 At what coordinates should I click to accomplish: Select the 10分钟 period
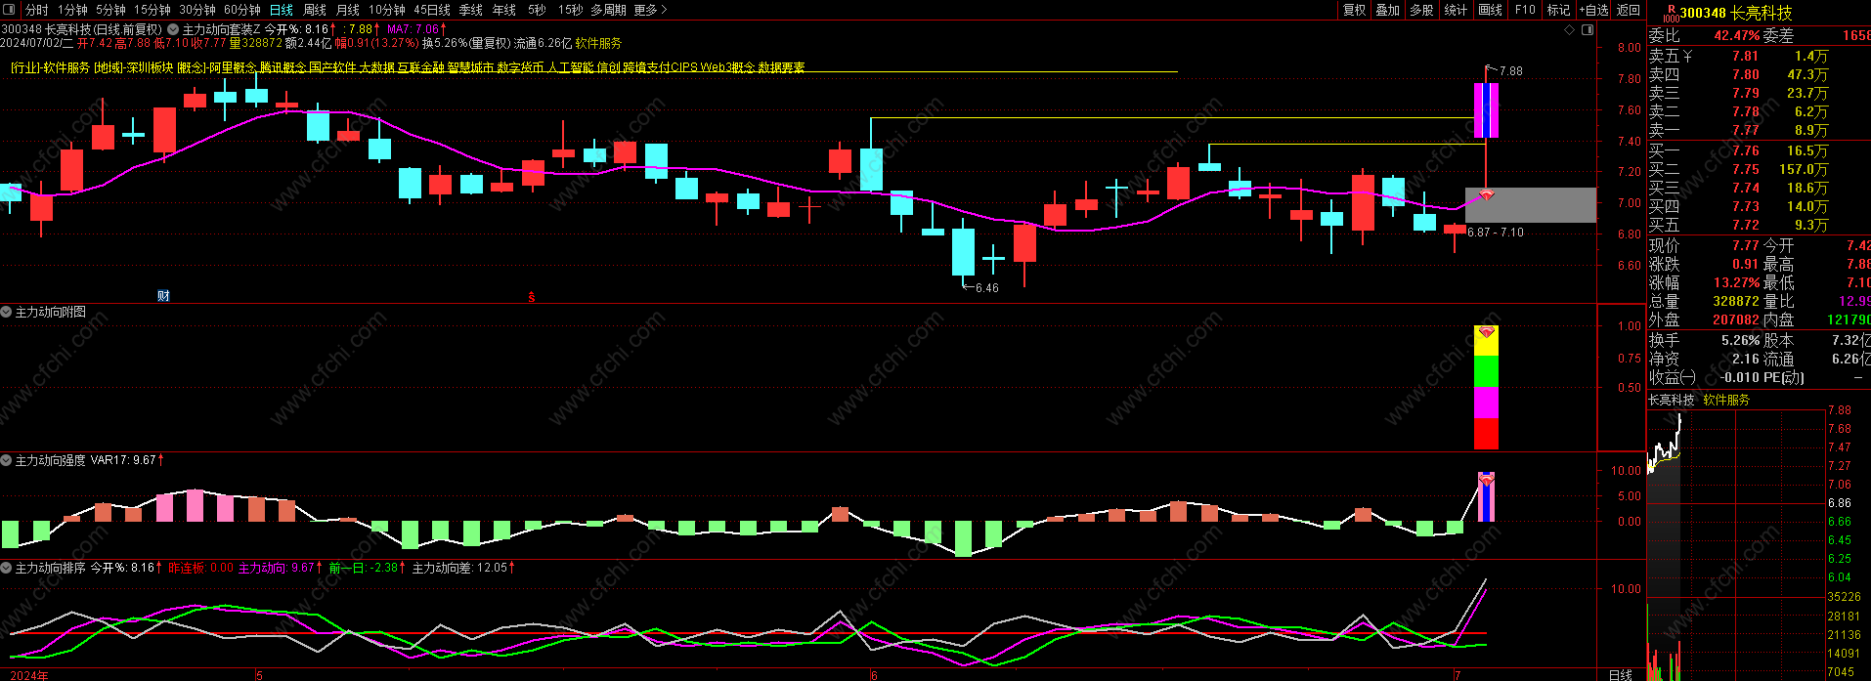pyautogui.click(x=387, y=10)
